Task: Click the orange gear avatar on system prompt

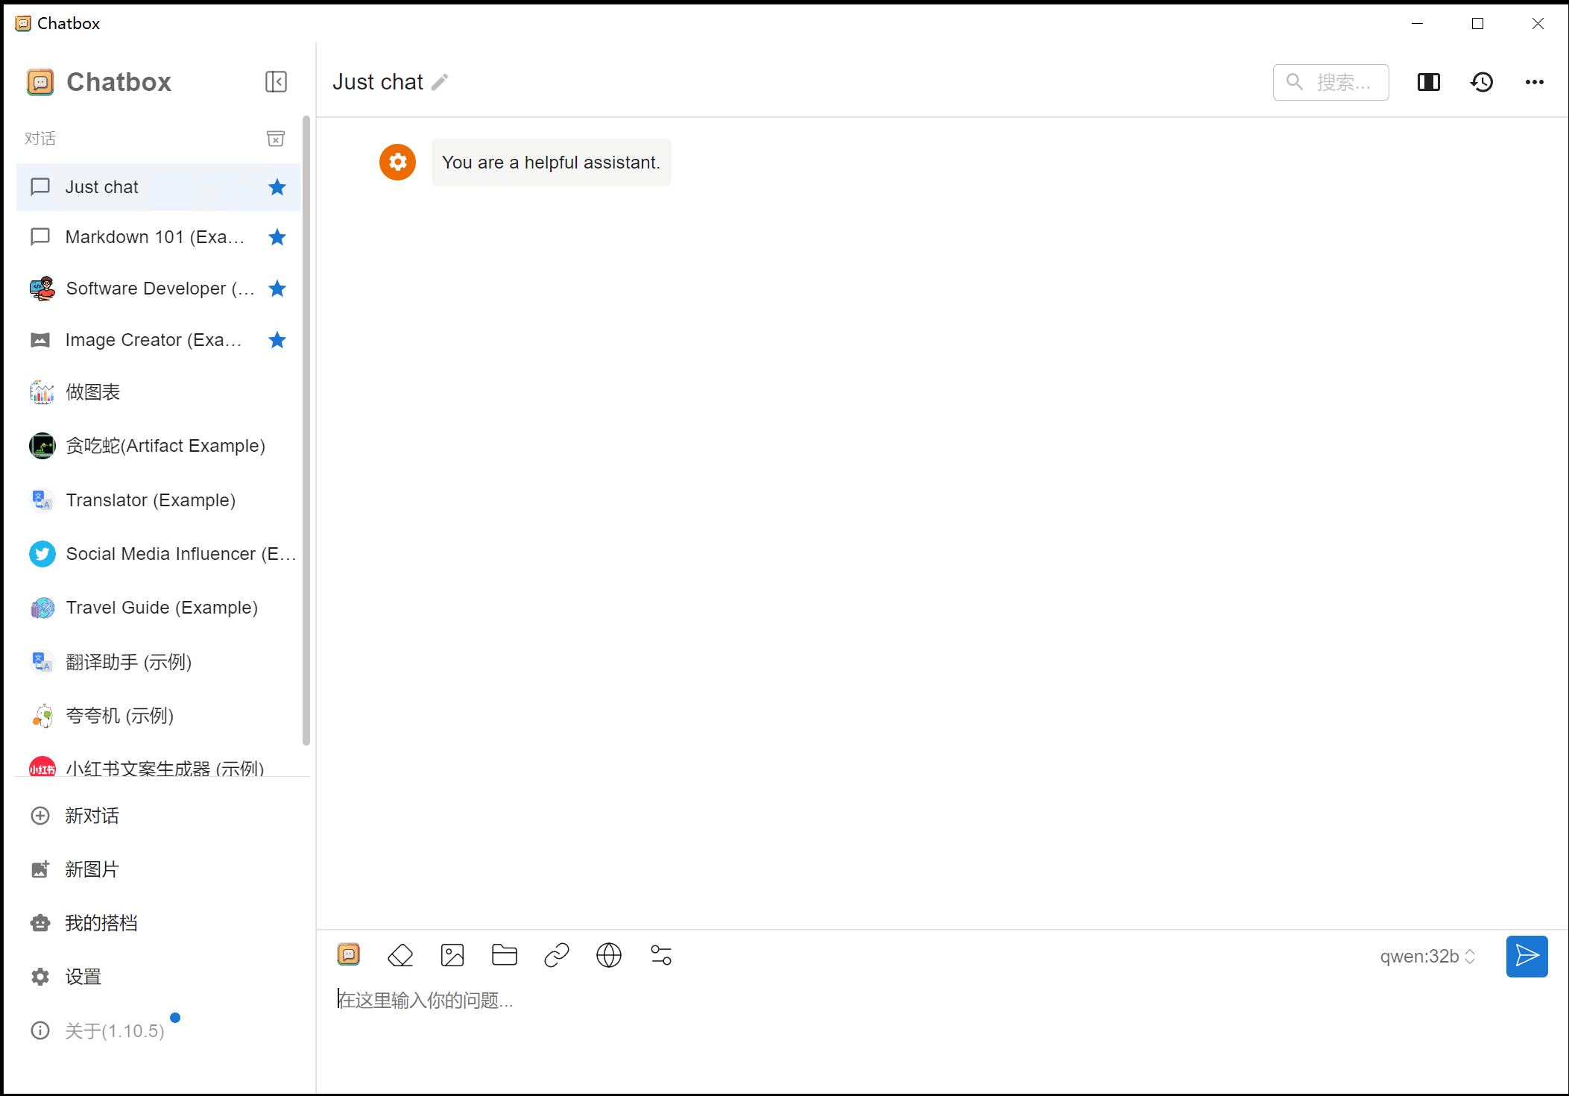Action: point(397,162)
